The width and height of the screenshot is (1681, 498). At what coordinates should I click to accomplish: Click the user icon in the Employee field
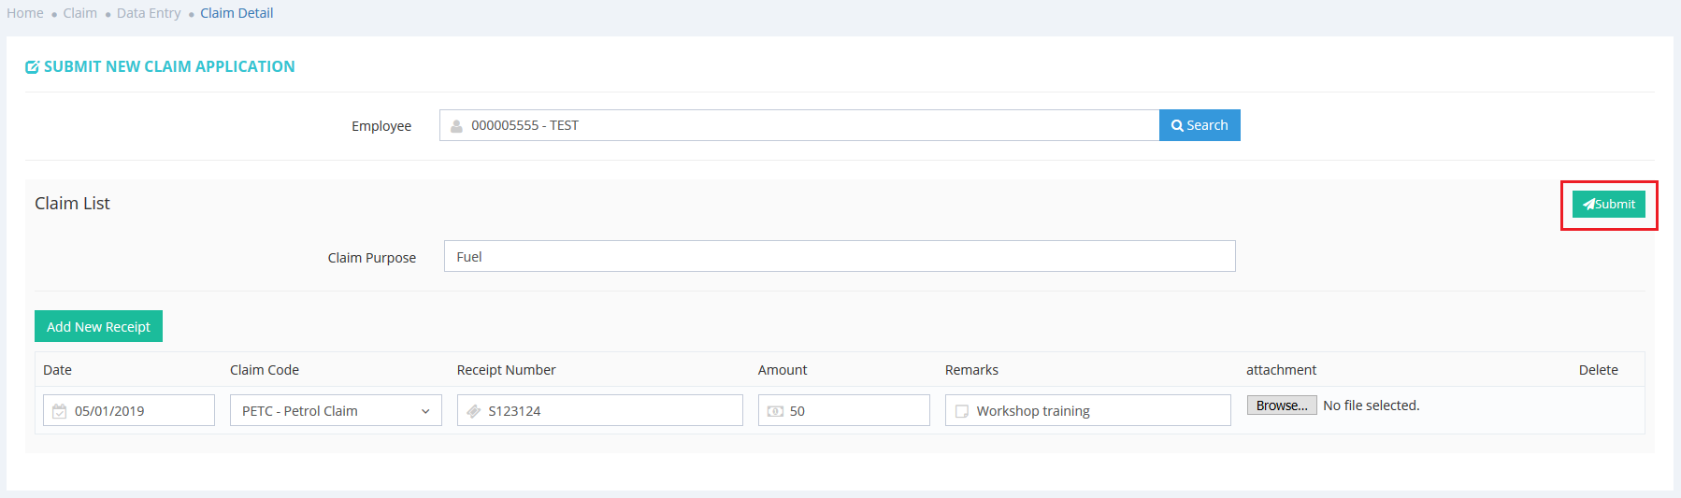(456, 126)
